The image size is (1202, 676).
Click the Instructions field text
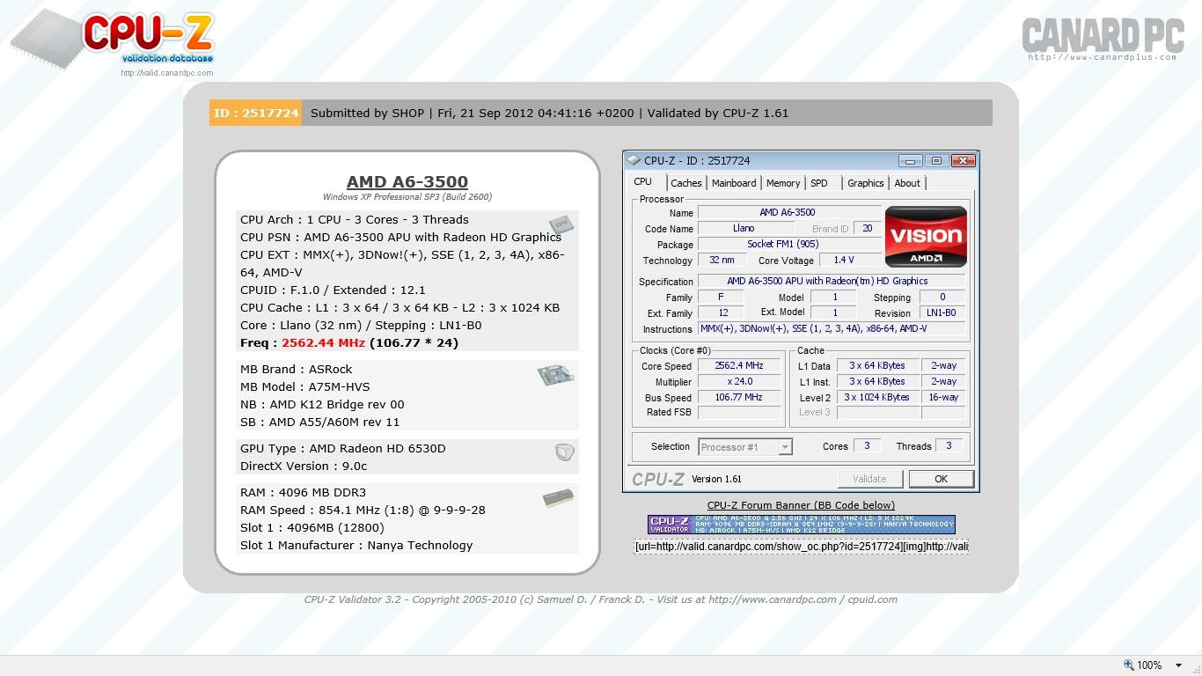pyautogui.click(x=832, y=329)
